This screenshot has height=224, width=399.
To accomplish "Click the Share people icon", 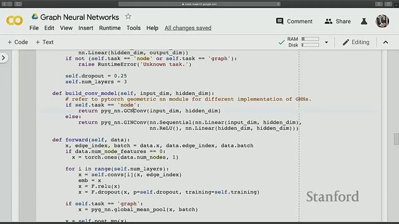I will pos(329,21).
